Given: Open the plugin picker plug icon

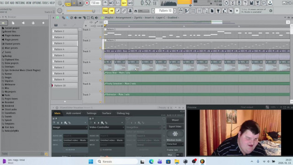Looking at the screenshot, I should point(218,11).
